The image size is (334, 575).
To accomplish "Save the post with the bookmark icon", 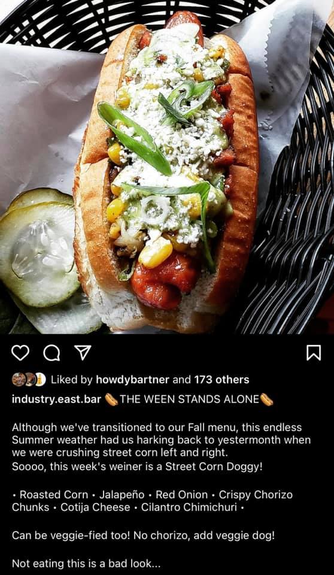I will tap(314, 353).
